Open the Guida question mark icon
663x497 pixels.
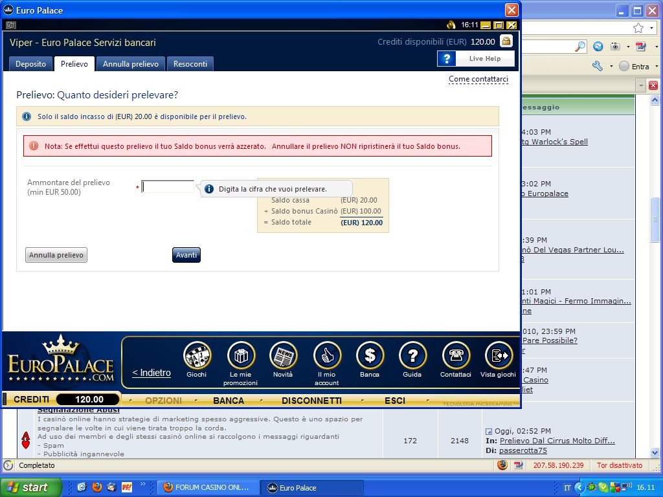(x=412, y=356)
